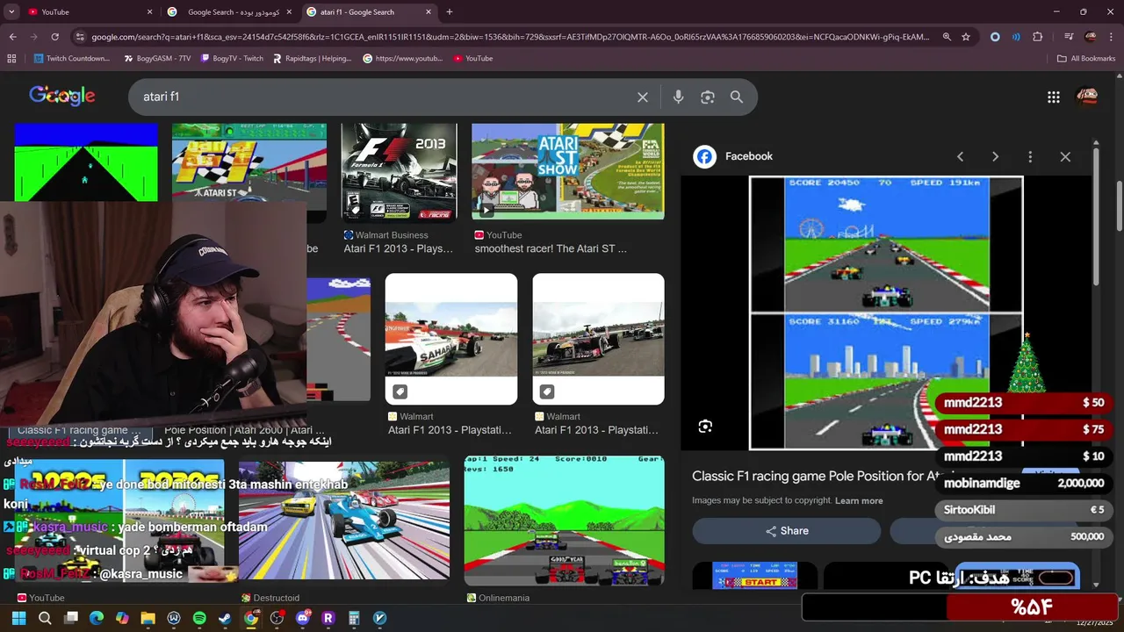Launch Spotify from the taskbar
Viewport: 1124px width, 632px height.
click(199, 618)
